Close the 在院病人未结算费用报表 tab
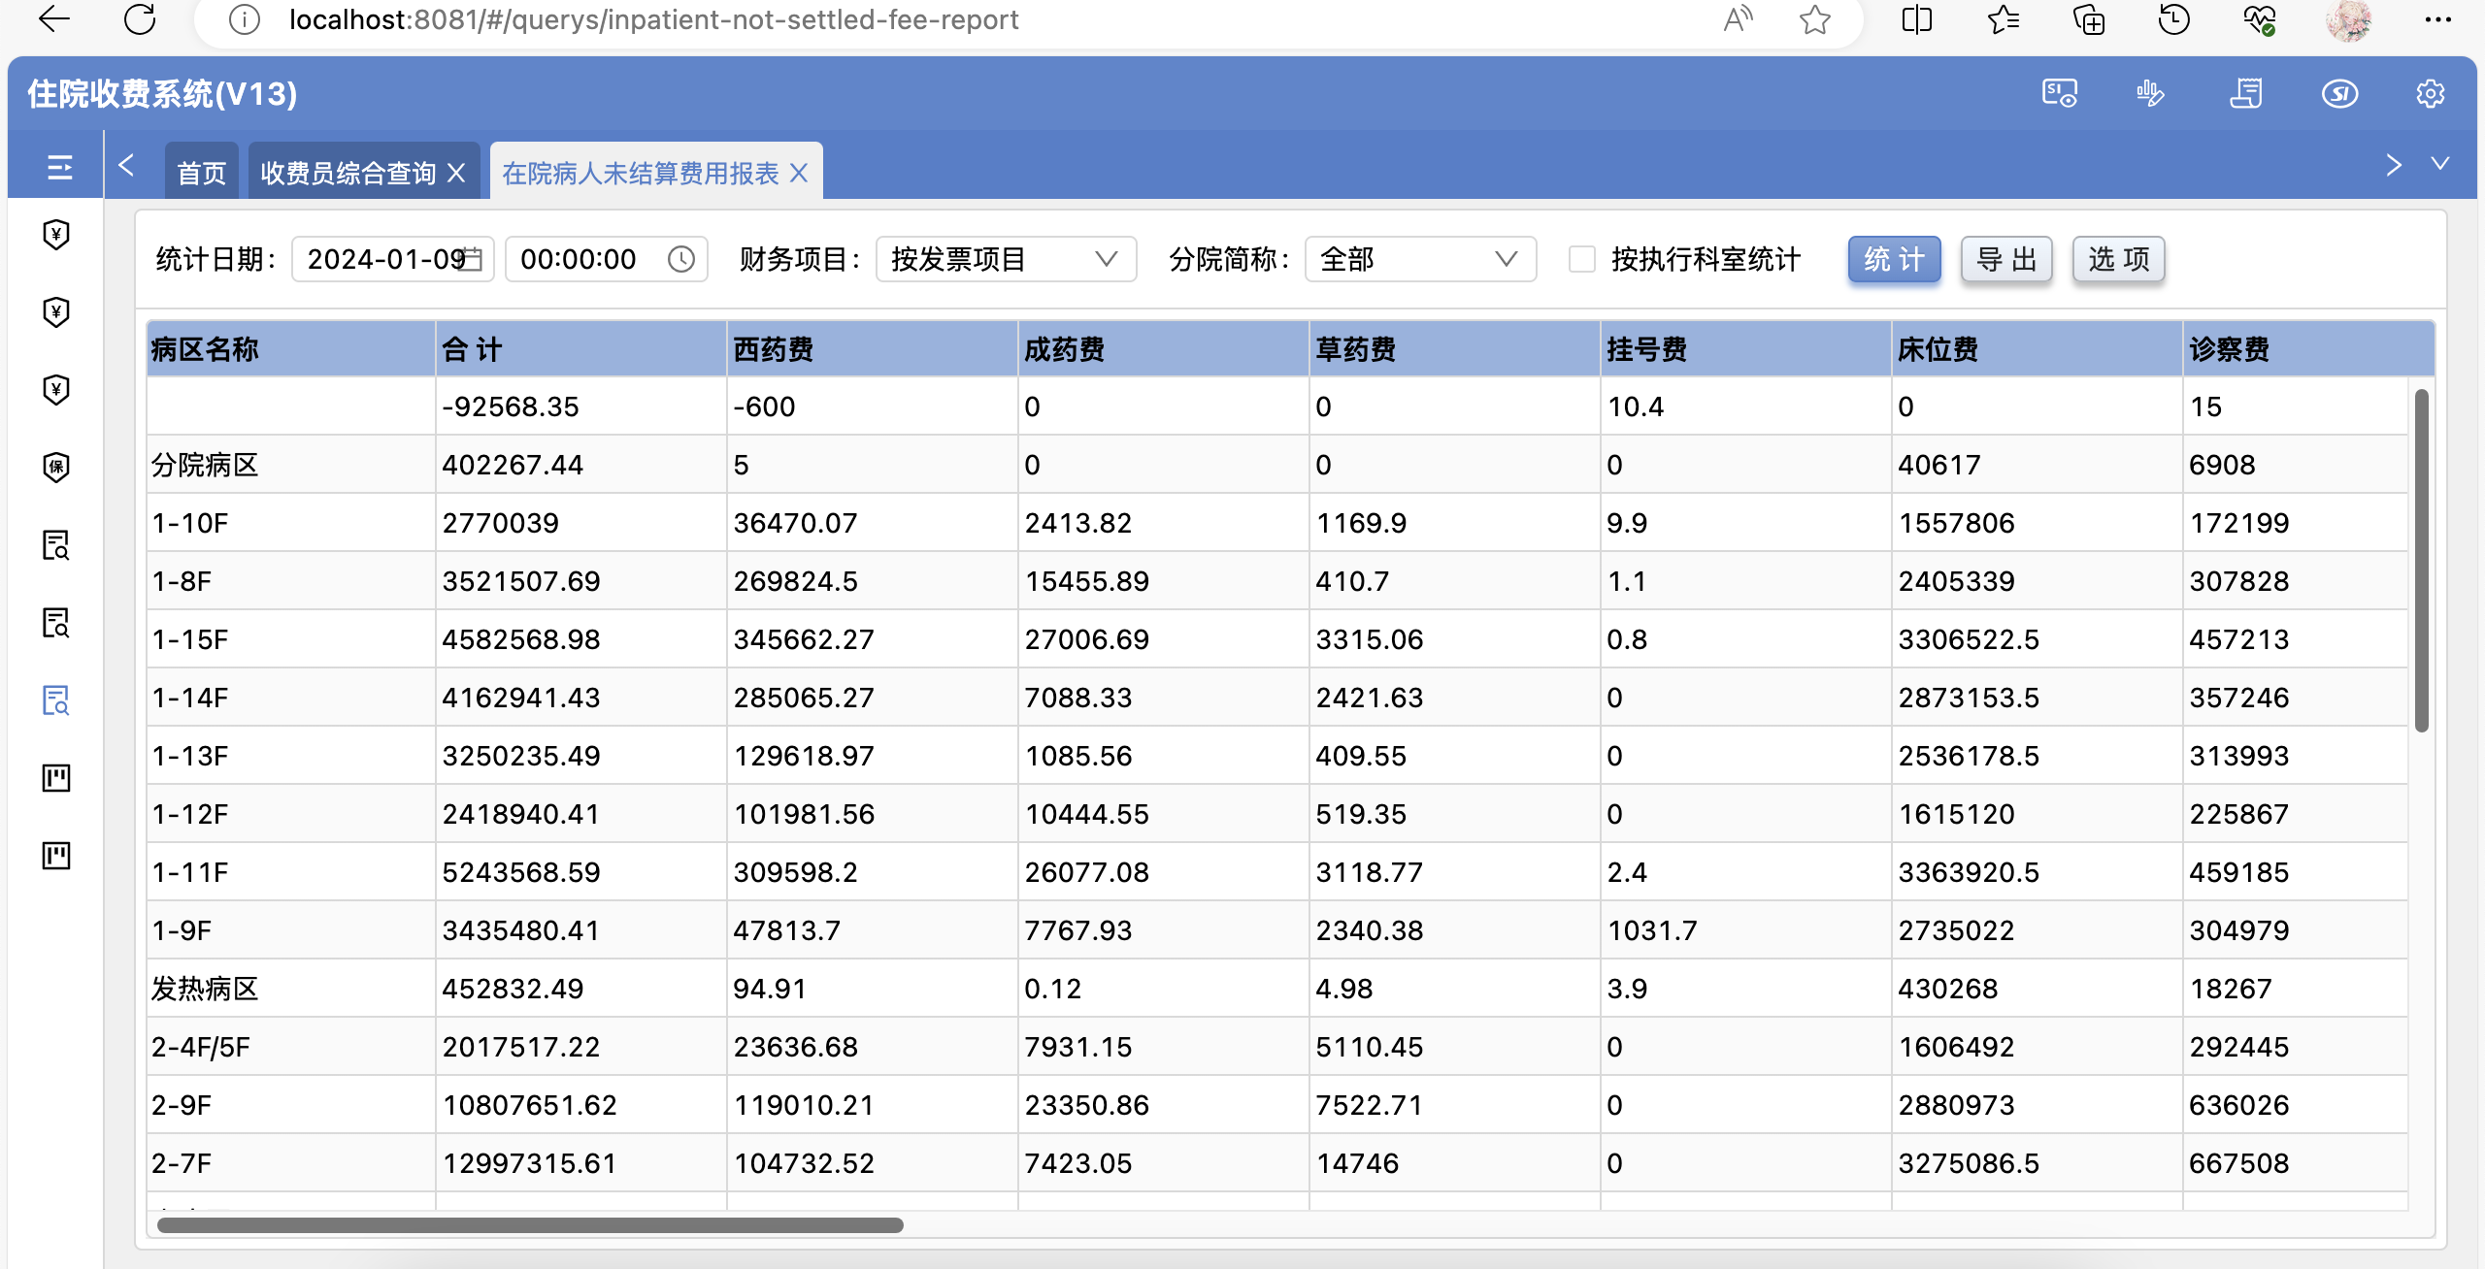Screen dimensions: 2485x1269 [x=799, y=173]
